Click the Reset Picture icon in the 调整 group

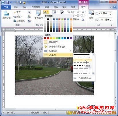pyautogui.click(x=29, y=21)
